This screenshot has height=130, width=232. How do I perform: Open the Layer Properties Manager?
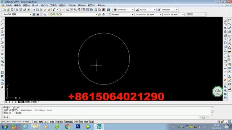coord(45,14)
